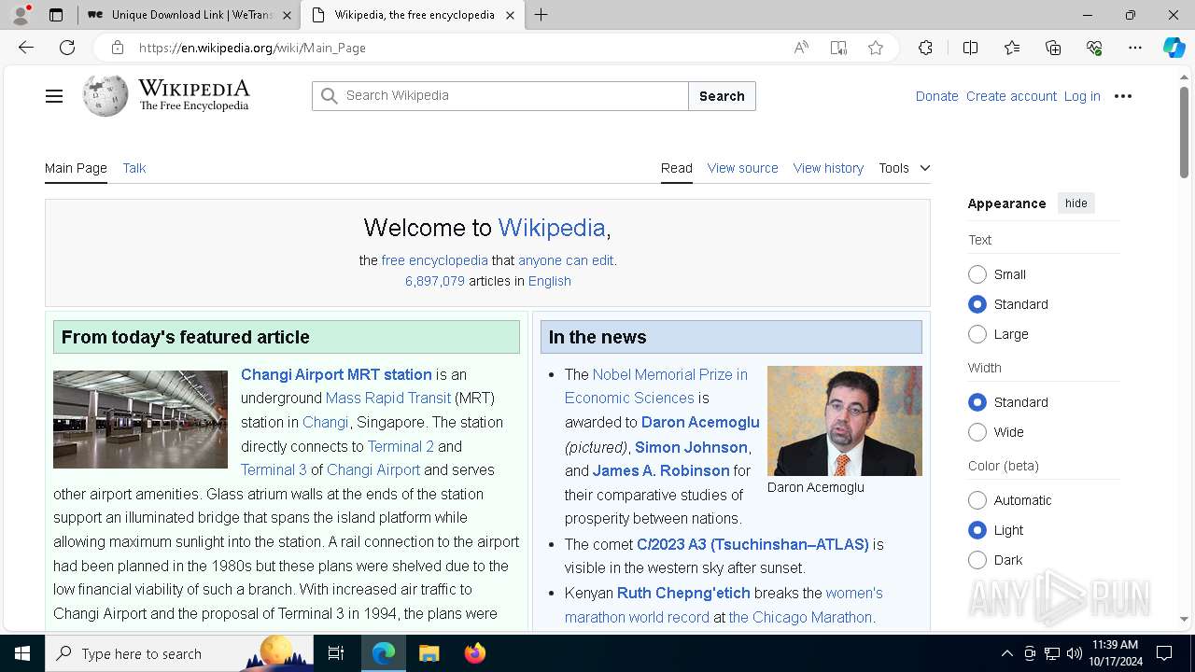Open Task View on taskbar
This screenshot has width=1195, height=672.
coord(336,653)
